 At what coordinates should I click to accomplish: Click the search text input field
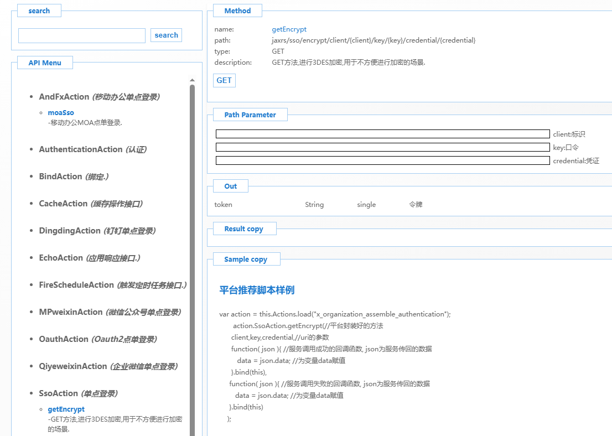[x=82, y=36]
